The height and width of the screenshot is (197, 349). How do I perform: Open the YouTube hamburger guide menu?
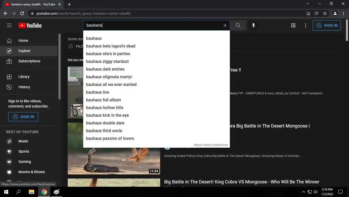[9, 25]
